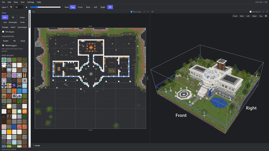Select the Fill tool
The image size is (269, 151).
point(13,17)
